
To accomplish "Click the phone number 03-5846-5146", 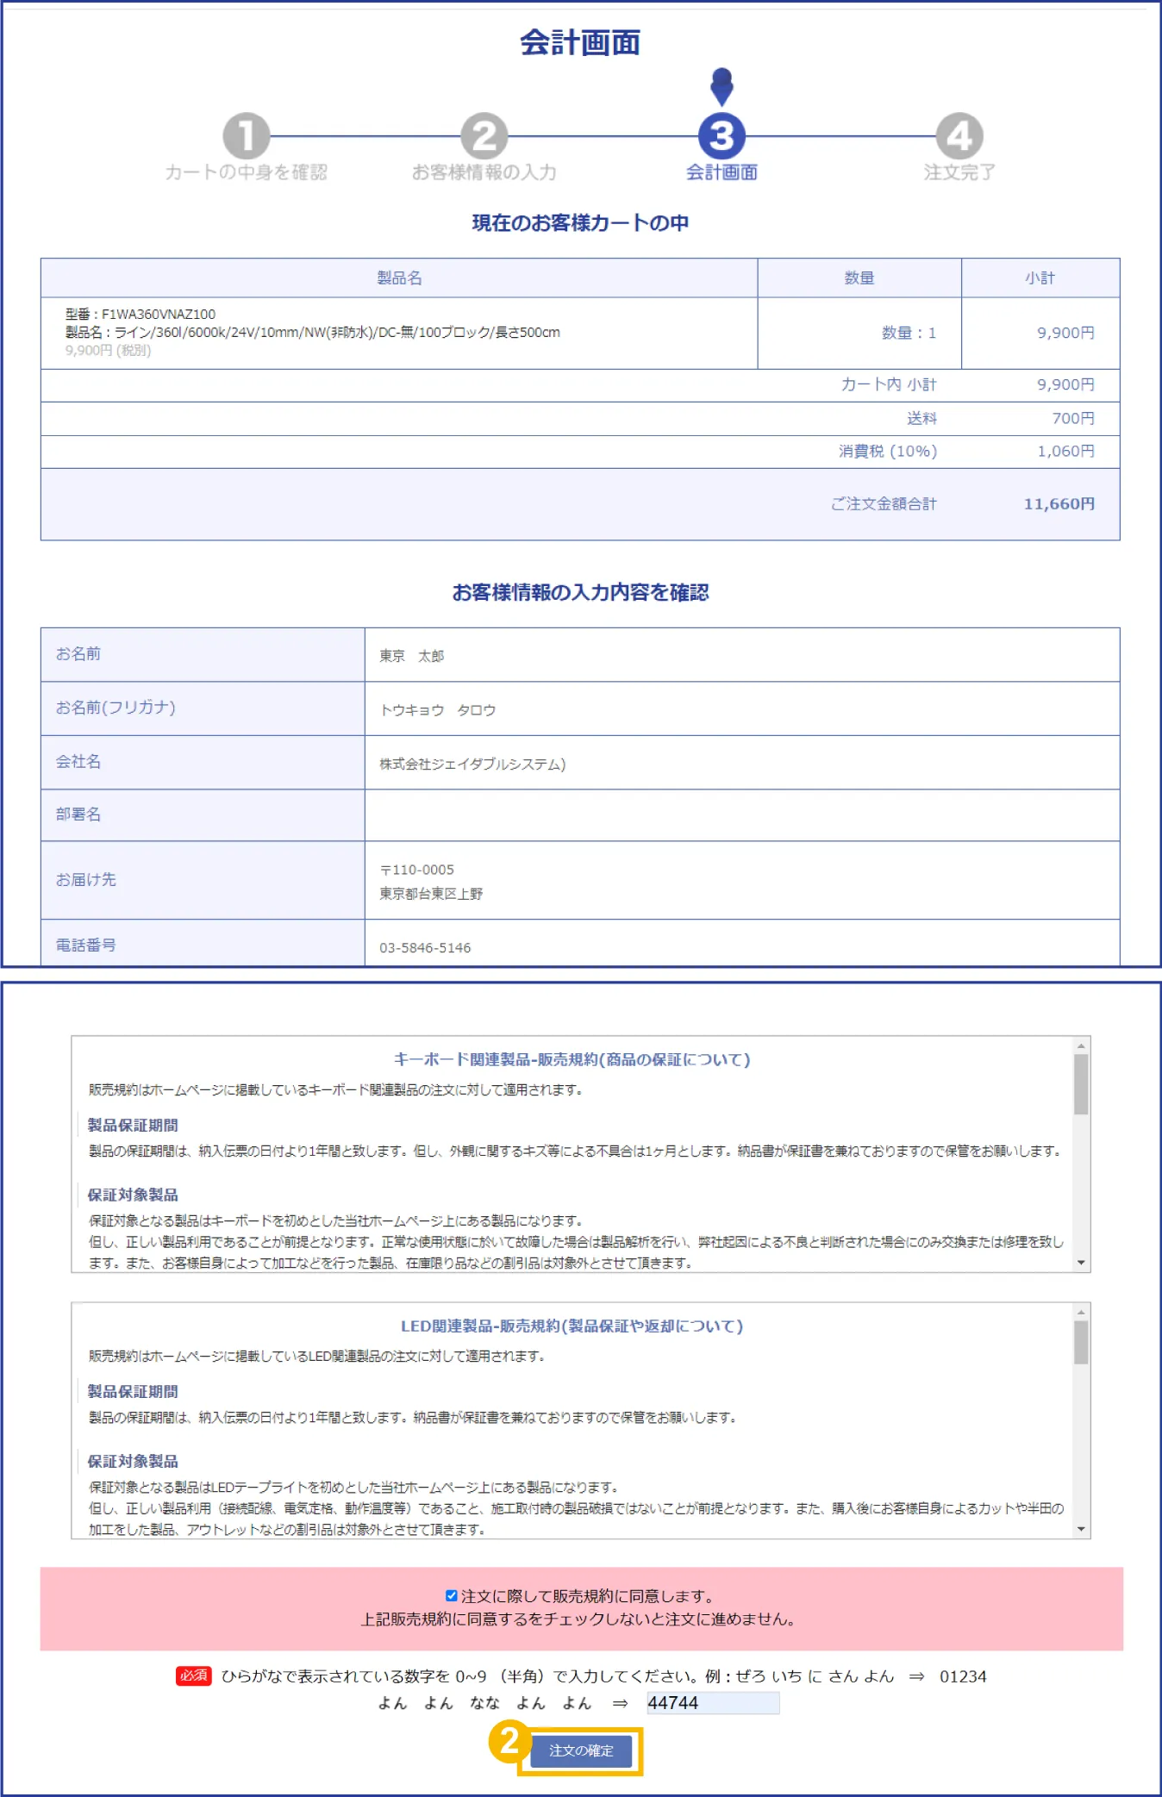I will tap(425, 947).
